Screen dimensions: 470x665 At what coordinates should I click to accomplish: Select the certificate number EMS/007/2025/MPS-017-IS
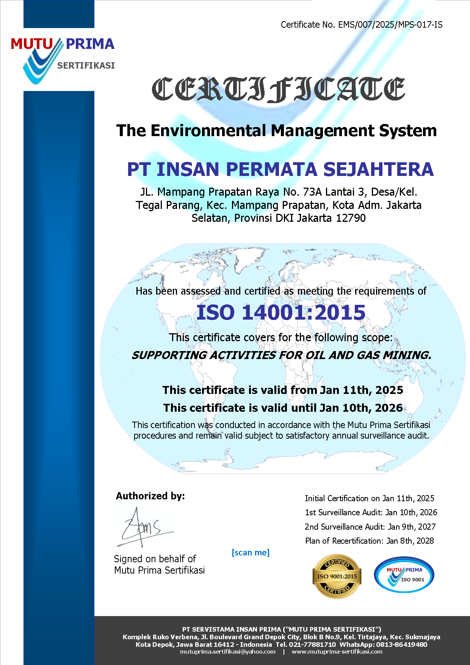(x=390, y=25)
